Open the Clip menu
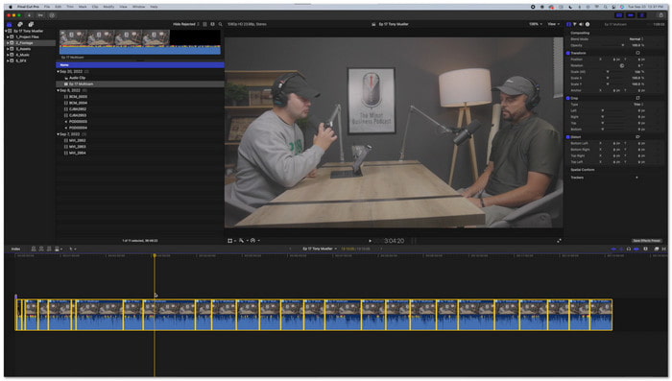The width and height of the screenshot is (672, 381). [x=95, y=7]
